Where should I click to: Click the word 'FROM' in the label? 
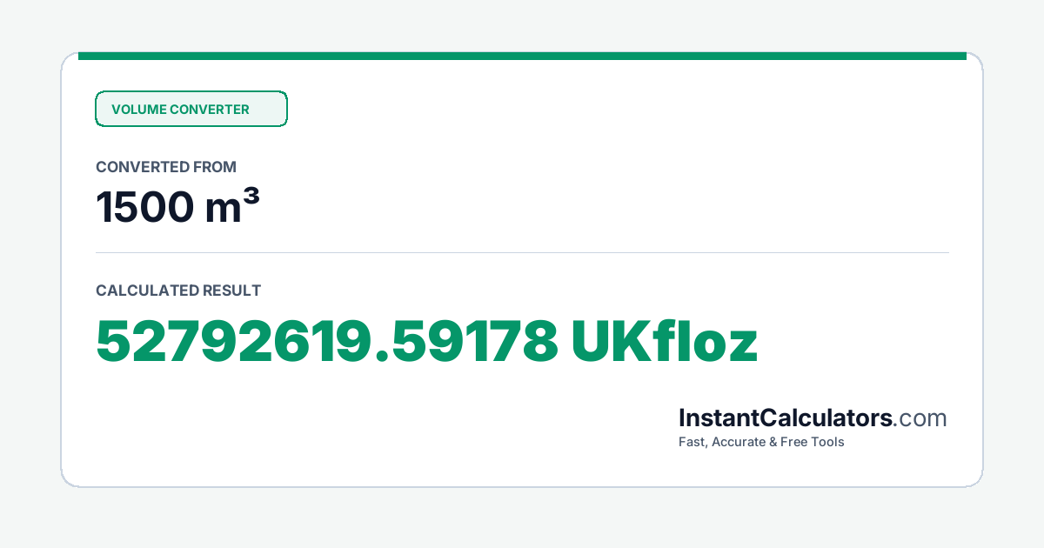[215, 167]
